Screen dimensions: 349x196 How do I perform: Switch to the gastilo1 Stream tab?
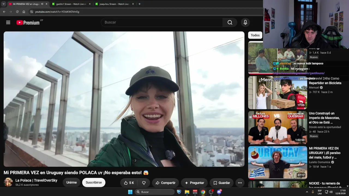coord(71,4)
